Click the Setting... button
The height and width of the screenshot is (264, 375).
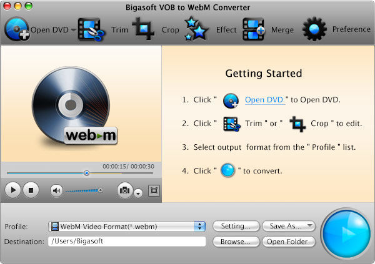pyautogui.click(x=236, y=226)
